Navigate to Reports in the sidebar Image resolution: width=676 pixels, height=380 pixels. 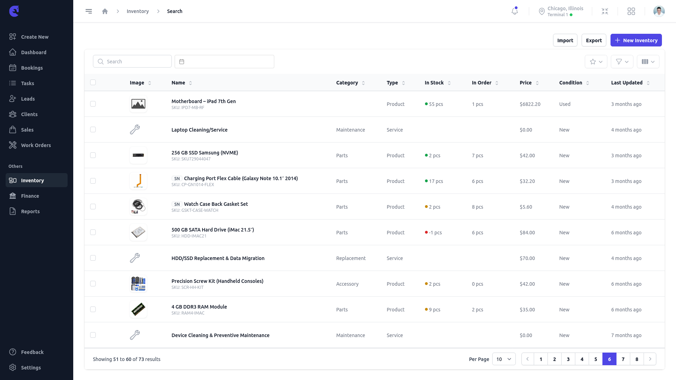tap(30, 211)
